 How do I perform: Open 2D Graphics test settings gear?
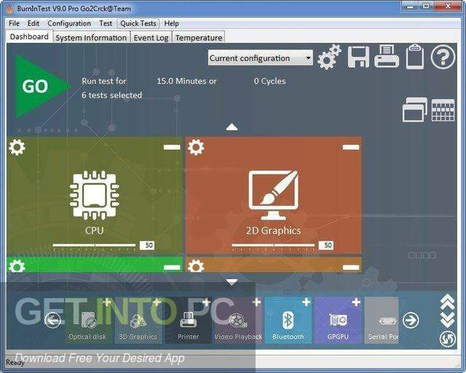click(x=196, y=147)
